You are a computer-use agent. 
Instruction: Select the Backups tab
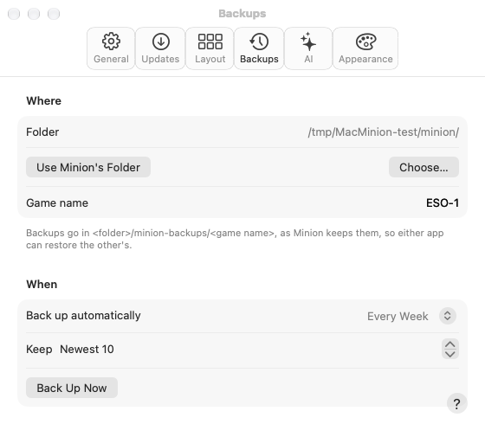point(259,48)
